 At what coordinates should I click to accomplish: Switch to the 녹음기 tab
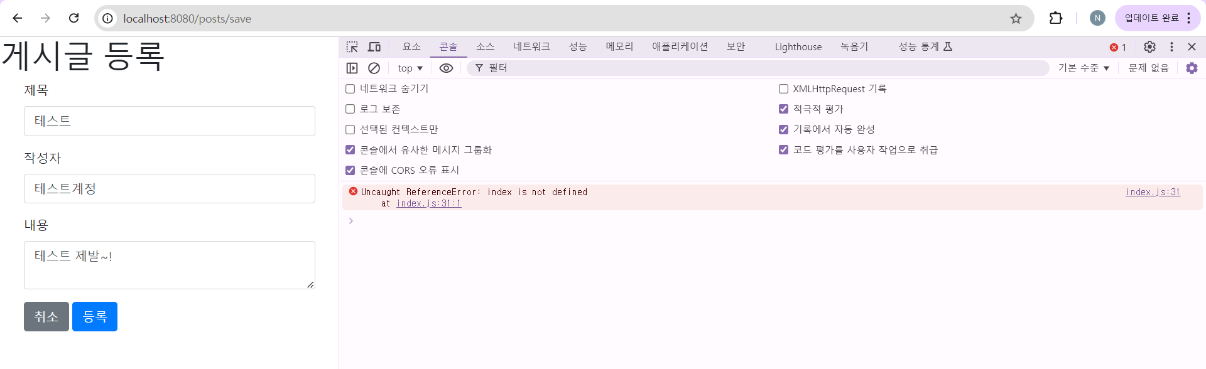[854, 47]
